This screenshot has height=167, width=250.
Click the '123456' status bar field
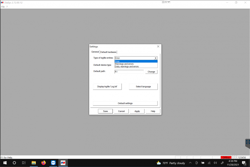[242, 157]
